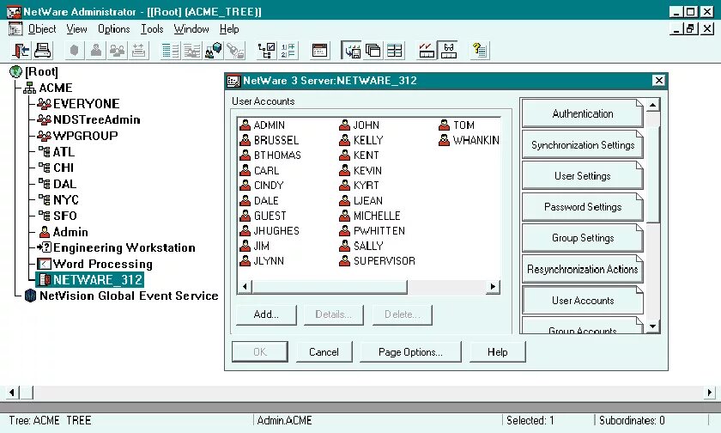Viewport: 721px width, 433px height.
Task: Click the globe icon beside [Root]
Action: coord(16,72)
